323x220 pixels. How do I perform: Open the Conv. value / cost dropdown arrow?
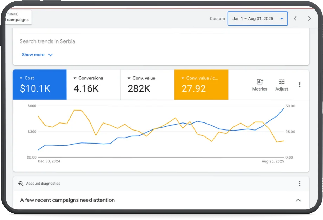pyautogui.click(x=183, y=78)
